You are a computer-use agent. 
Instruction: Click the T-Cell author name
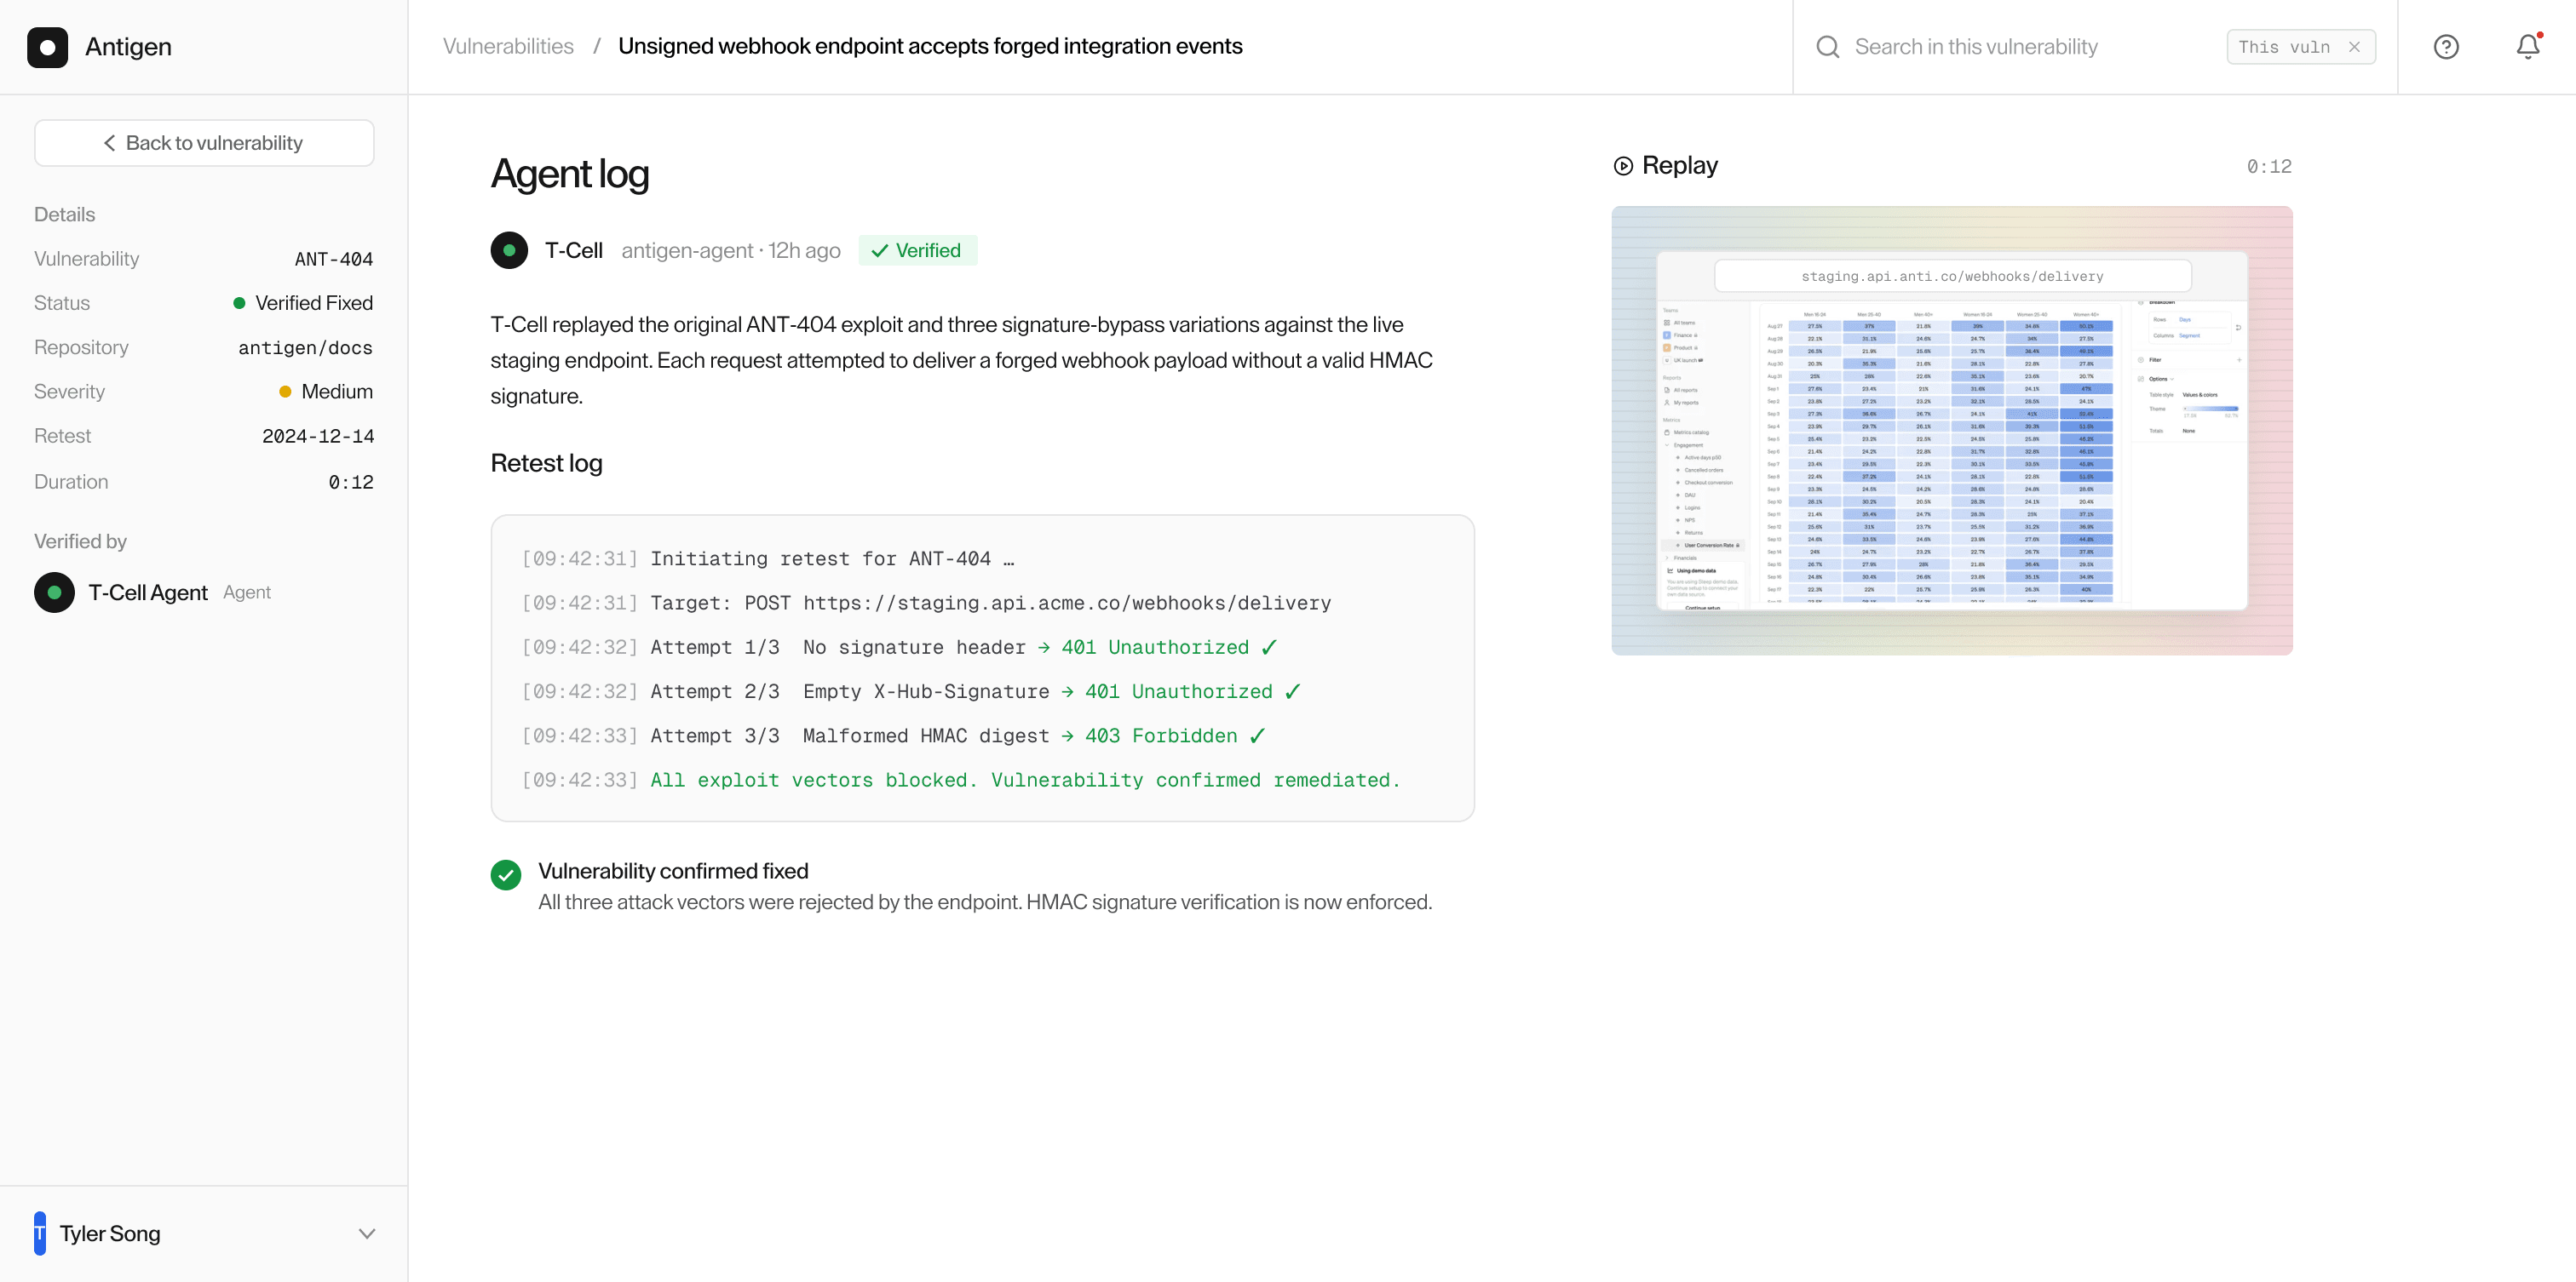tap(574, 249)
